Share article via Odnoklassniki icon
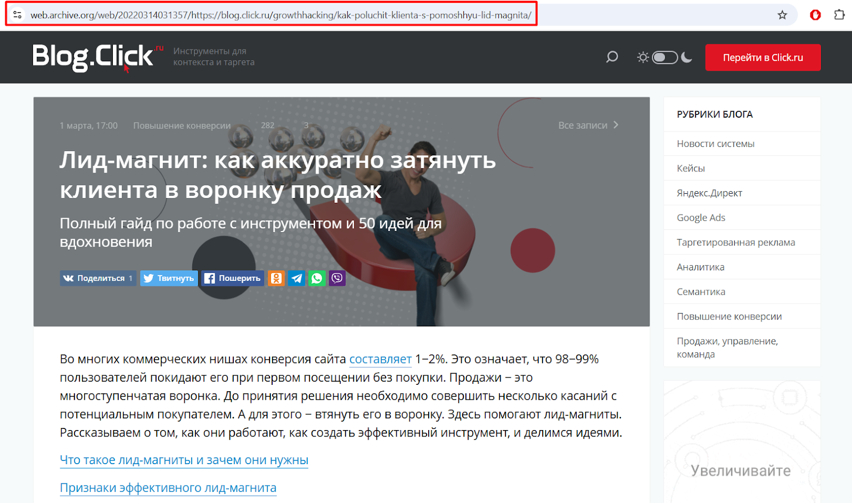Screen dimensions: 852x503 tap(276, 278)
